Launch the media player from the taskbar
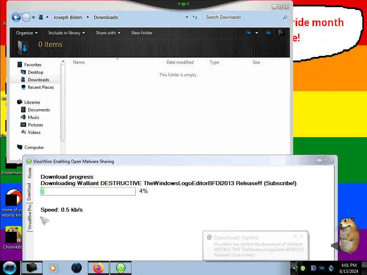367x275 pixels. (x=53, y=268)
